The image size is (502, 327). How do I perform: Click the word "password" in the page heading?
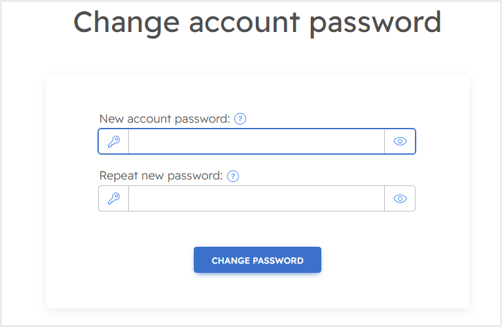pos(375,22)
